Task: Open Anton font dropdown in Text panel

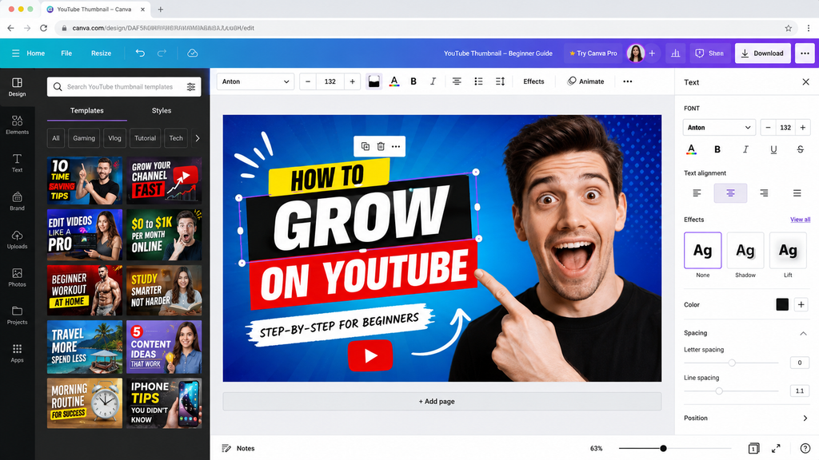Action: (x=719, y=127)
